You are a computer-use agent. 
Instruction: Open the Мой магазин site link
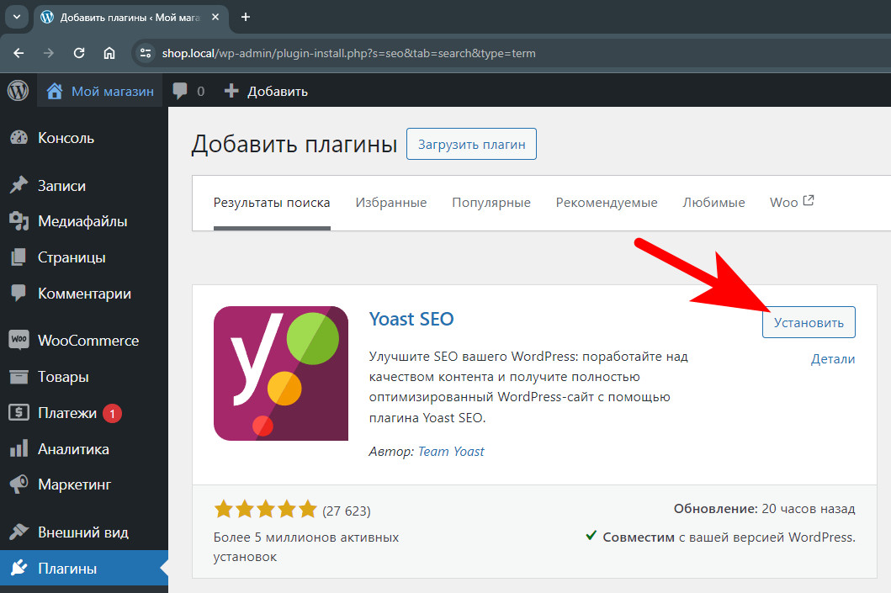[x=101, y=91]
